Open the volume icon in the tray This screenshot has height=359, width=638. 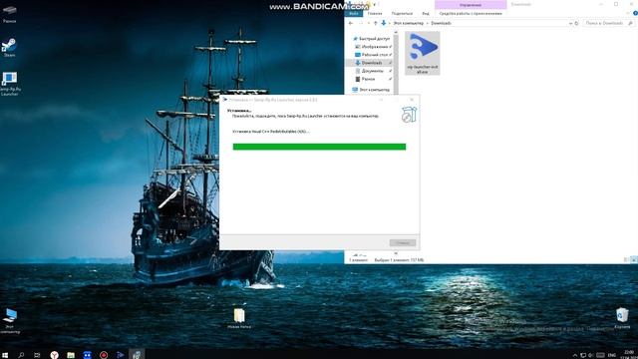(591, 355)
